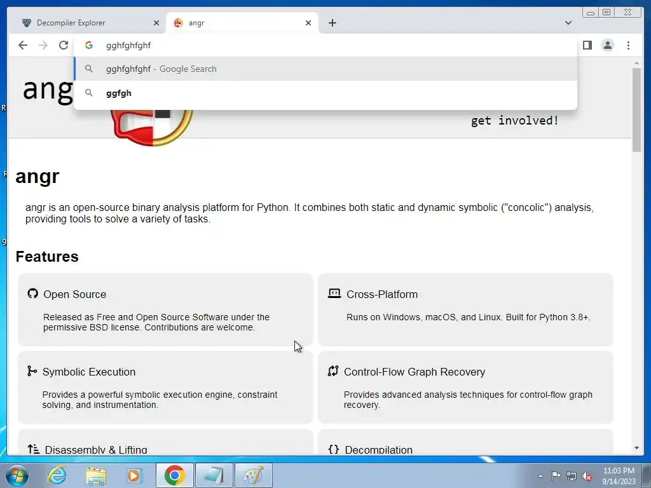Show hidden system tray icons
Viewport: 651px width, 488px height.
pos(540,476)
